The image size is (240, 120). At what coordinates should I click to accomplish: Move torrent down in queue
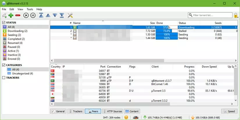[x=55, y=15]
